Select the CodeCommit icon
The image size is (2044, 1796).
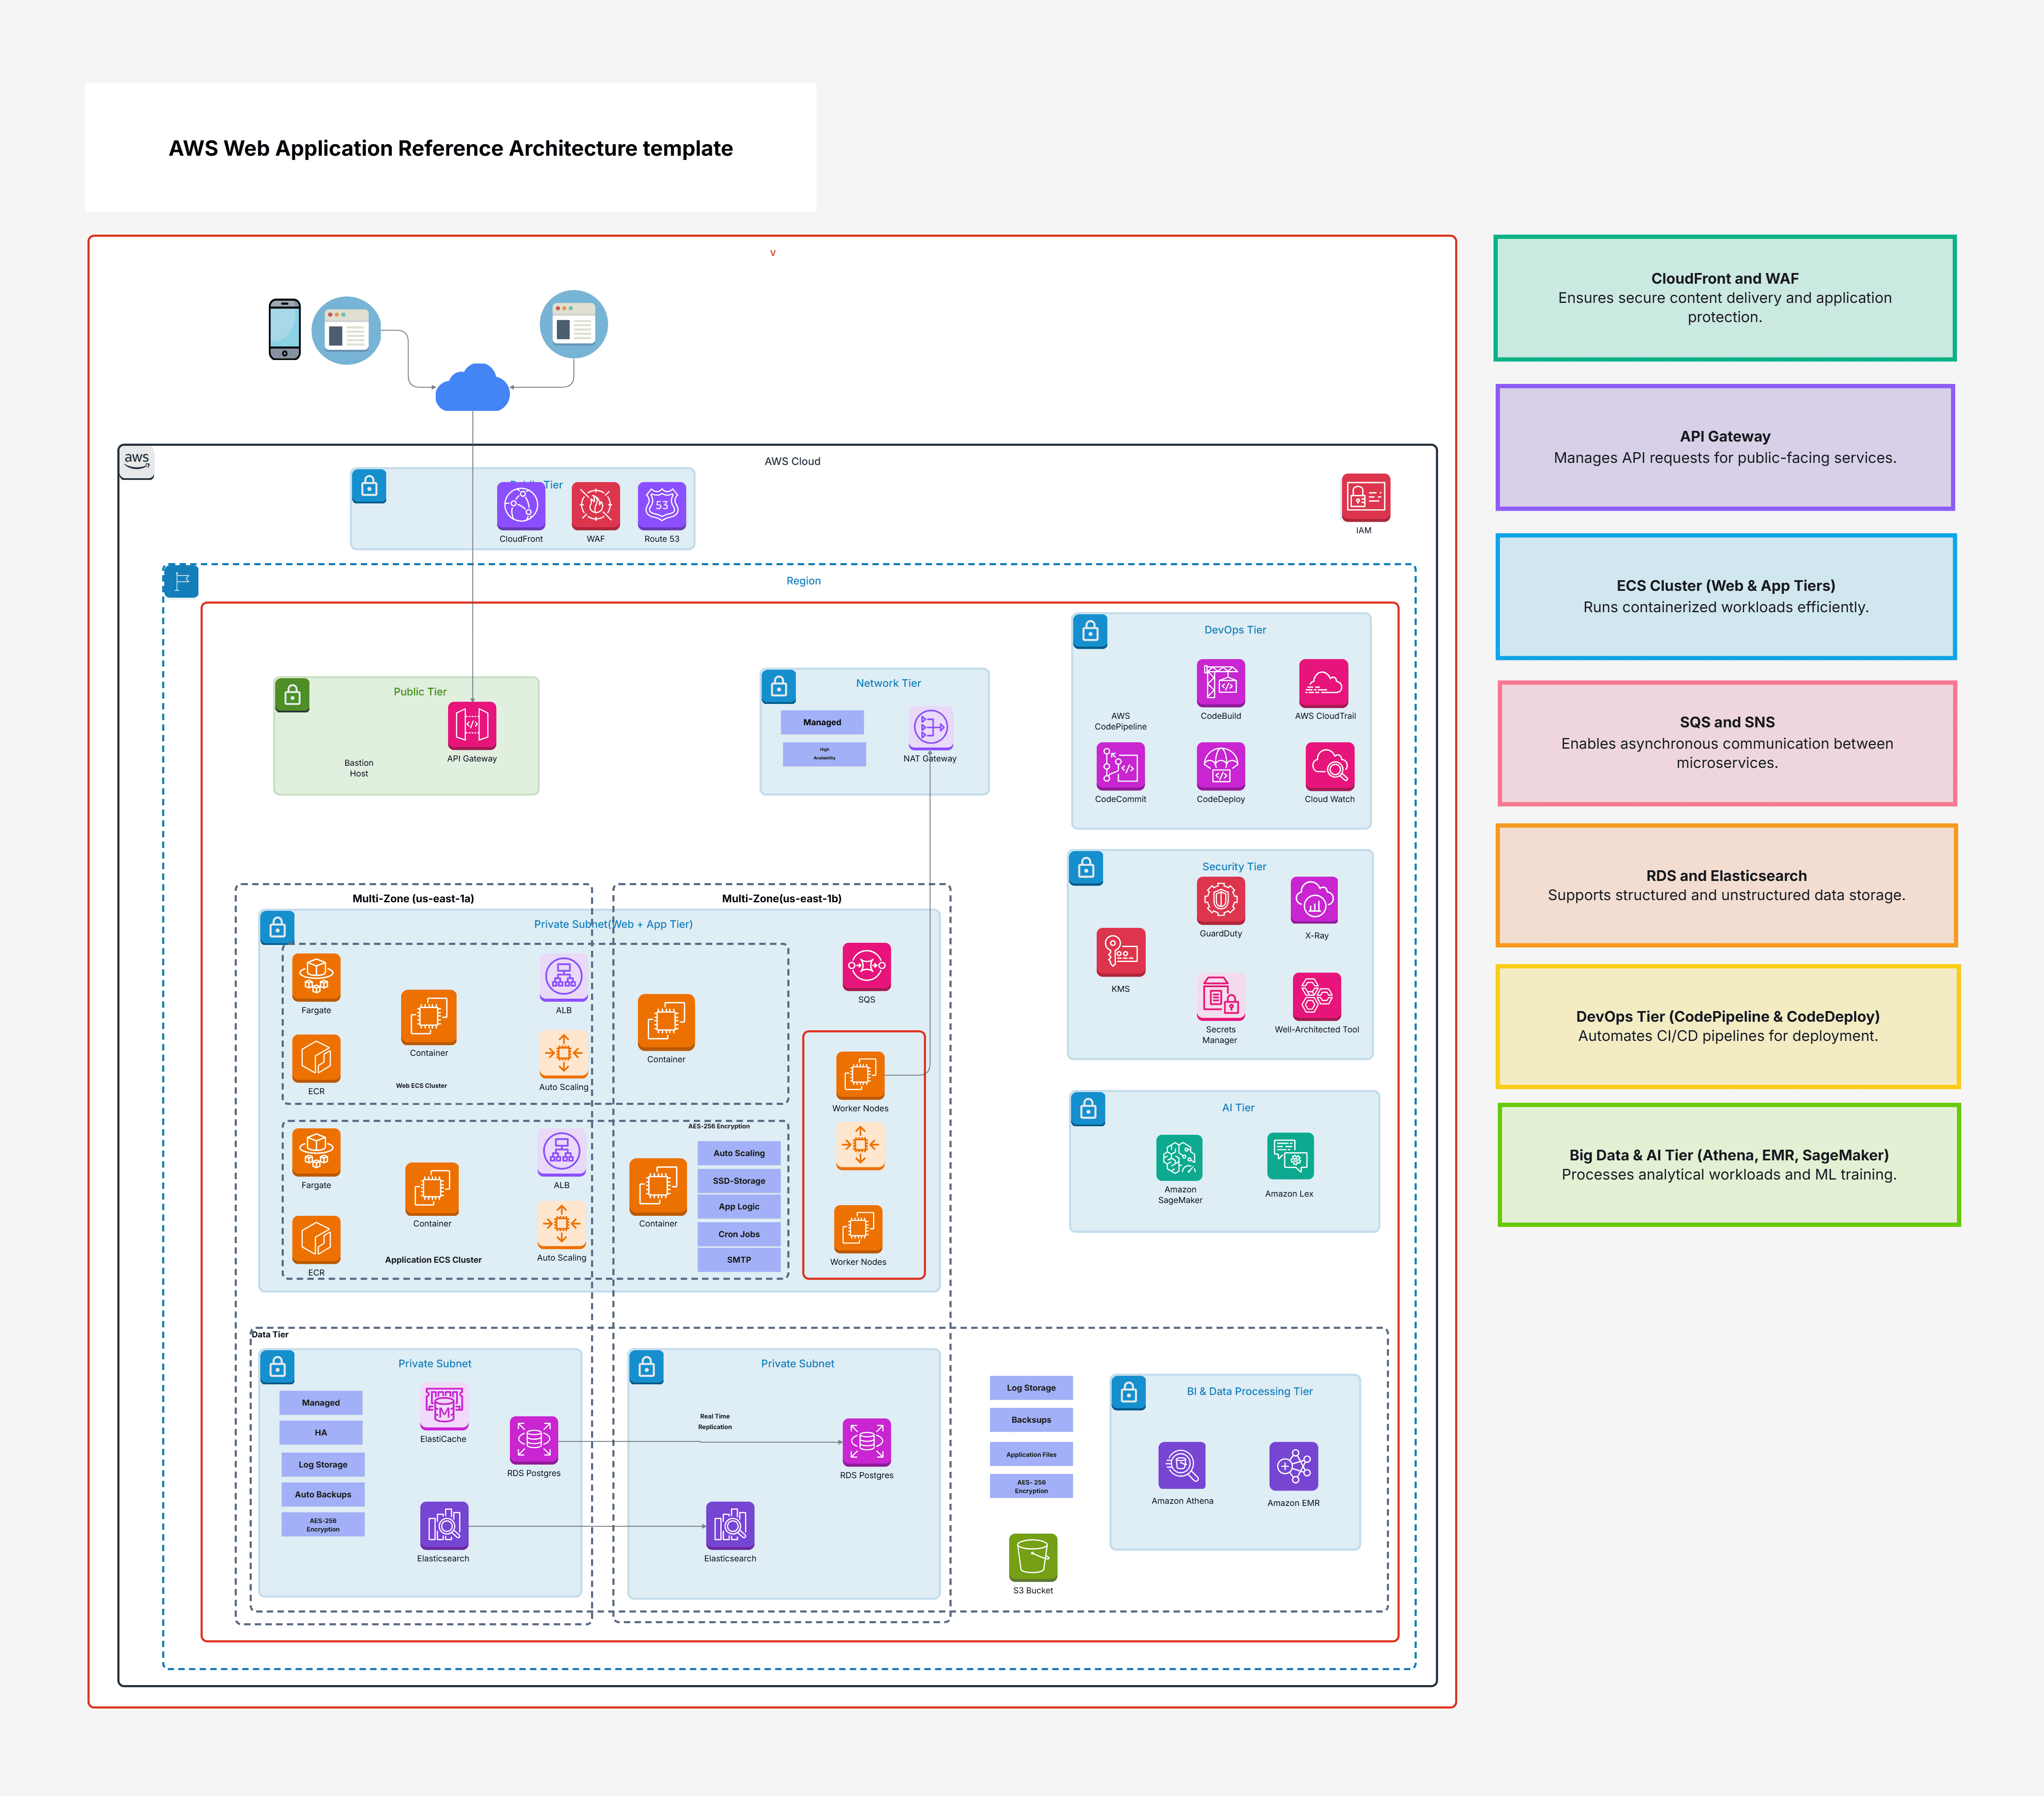(x=1120, y=767)
